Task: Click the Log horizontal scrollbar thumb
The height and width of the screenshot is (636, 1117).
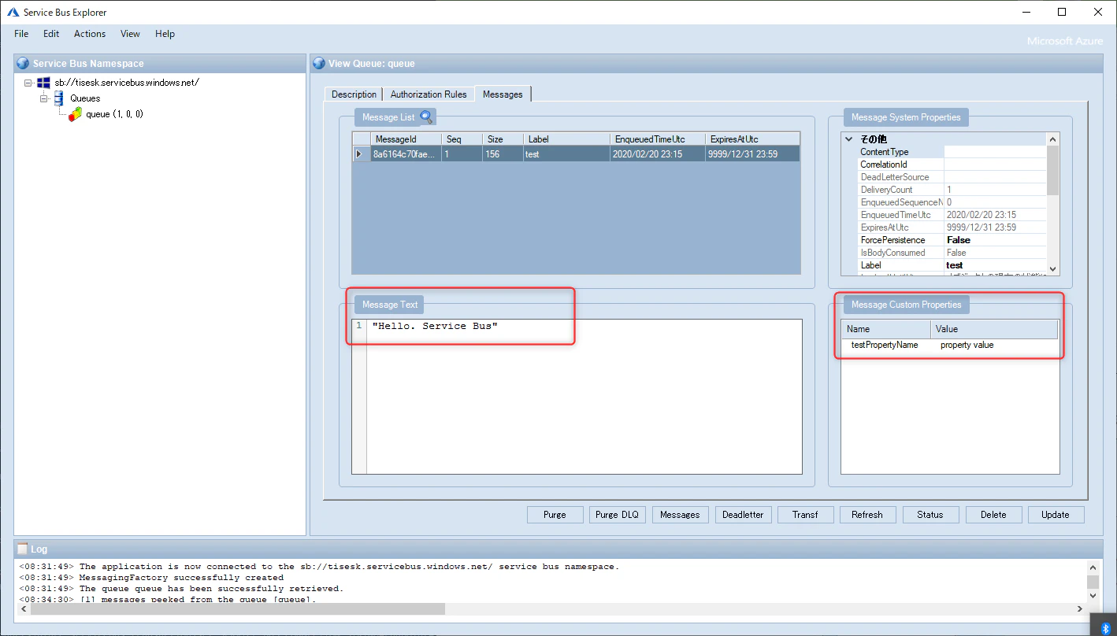Action: (x=238, y=609)
